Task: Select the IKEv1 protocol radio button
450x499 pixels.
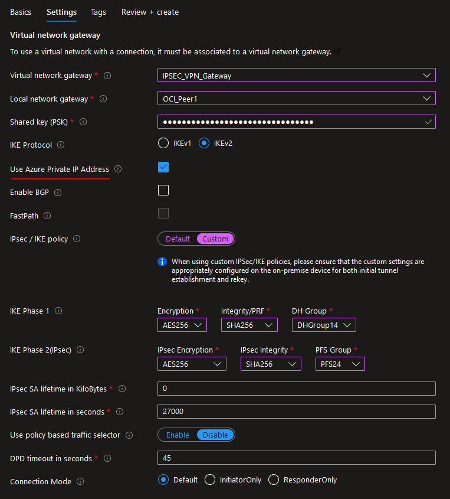Action: 163,143
